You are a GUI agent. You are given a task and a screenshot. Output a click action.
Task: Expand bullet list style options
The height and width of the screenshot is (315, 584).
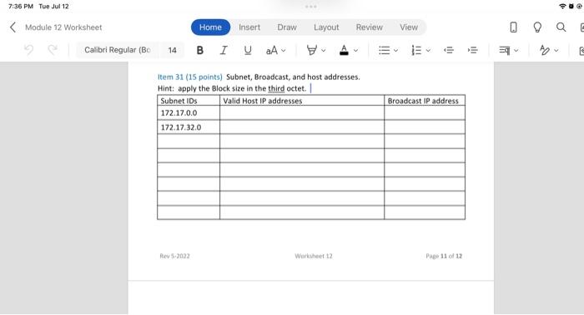(396, 50)
